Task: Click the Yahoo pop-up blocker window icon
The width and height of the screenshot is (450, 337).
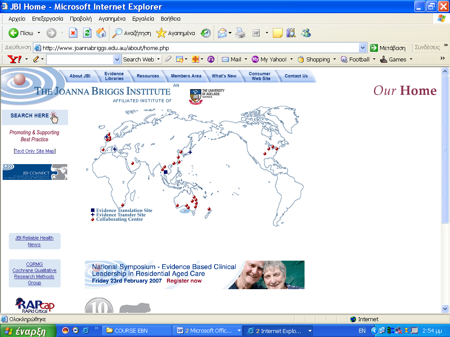Action: click(180, 59)
